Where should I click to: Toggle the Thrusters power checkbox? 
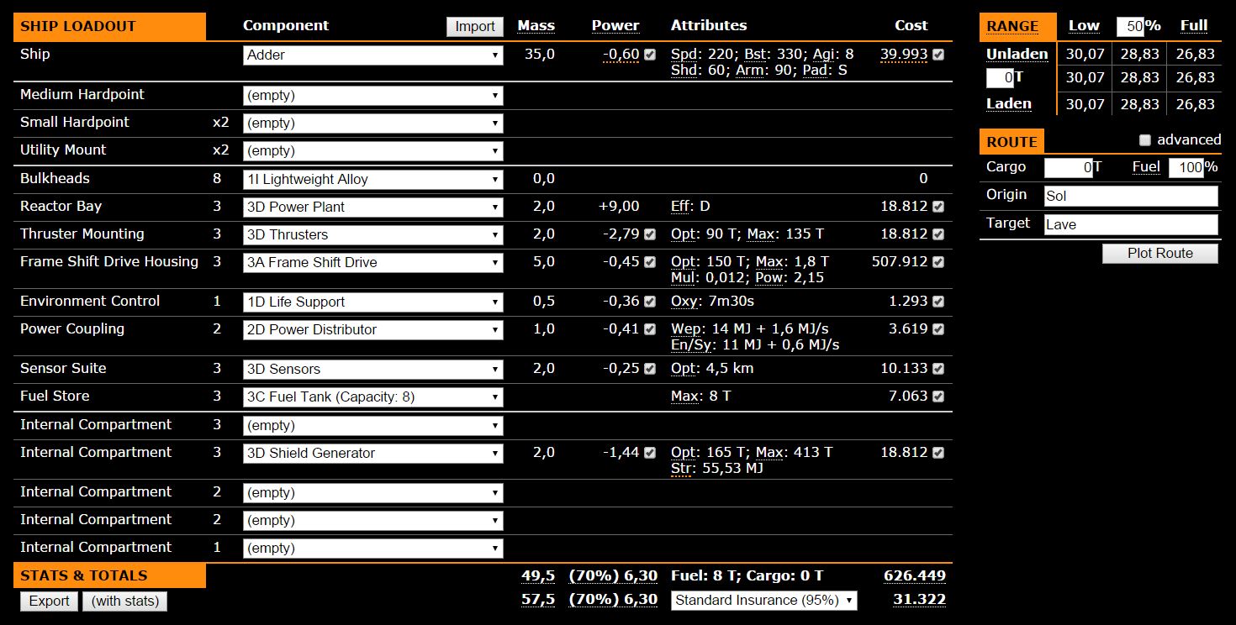[x=650, y=234]
